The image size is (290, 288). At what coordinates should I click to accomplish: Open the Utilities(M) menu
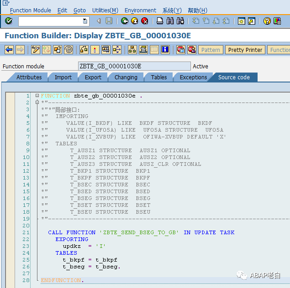point(105,10)
